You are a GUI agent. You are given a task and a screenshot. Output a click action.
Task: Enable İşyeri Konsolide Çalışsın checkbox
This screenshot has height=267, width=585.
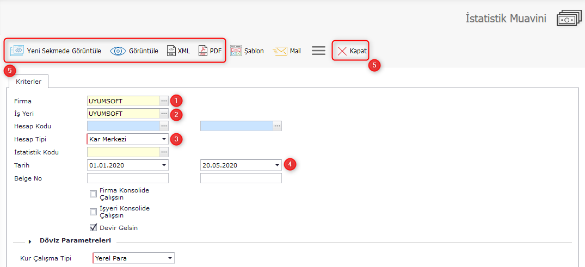point(93,212)
